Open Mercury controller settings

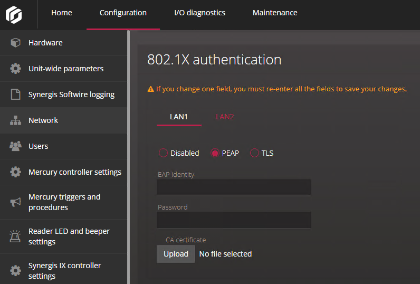point(64,172)
